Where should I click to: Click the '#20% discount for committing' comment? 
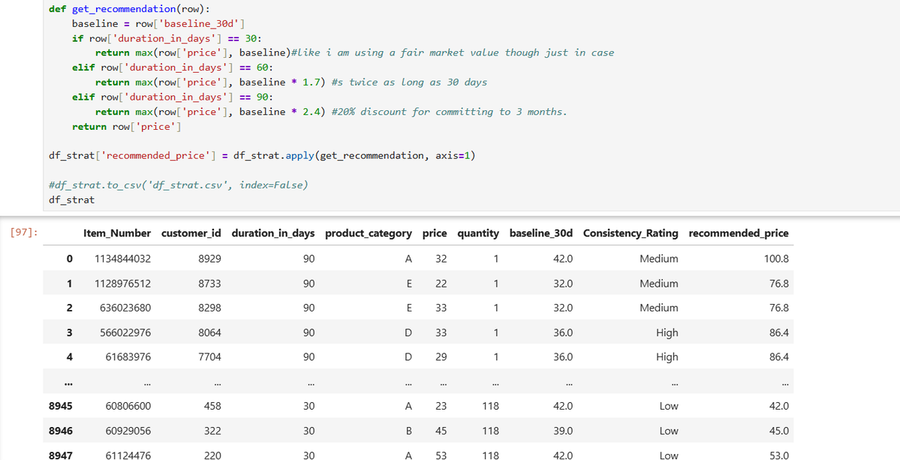click(450, 112)
